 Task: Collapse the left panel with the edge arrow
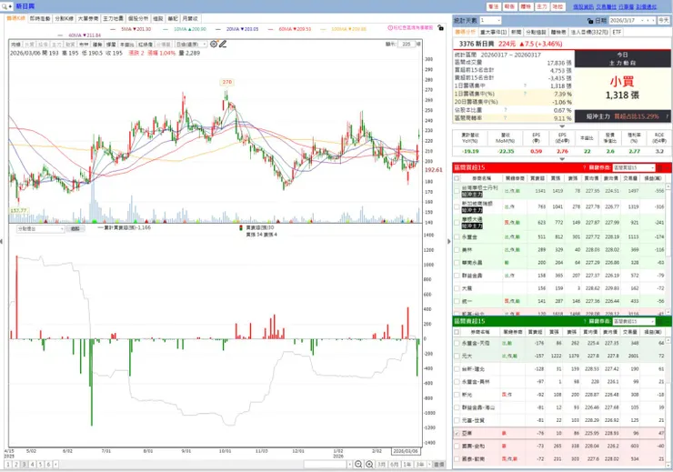coord(1,241)
